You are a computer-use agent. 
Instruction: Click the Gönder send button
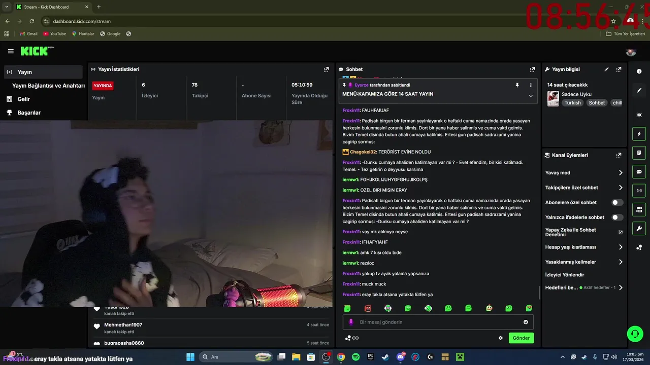pyautogui.click(x=521, y=338)
